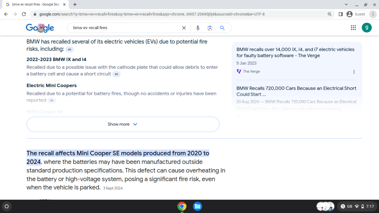The image size is (379, 213).
Task: Open options for The Verge result
Action: [x=354, y=72]
